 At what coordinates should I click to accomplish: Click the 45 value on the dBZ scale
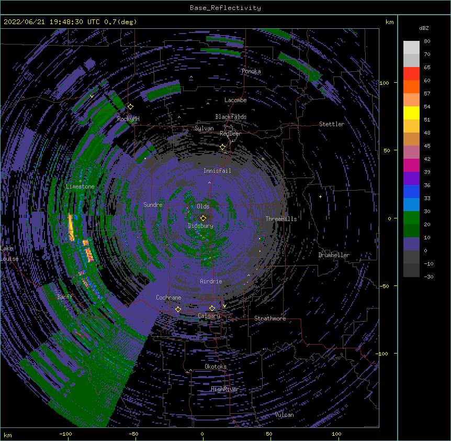(x=427, y=146)
